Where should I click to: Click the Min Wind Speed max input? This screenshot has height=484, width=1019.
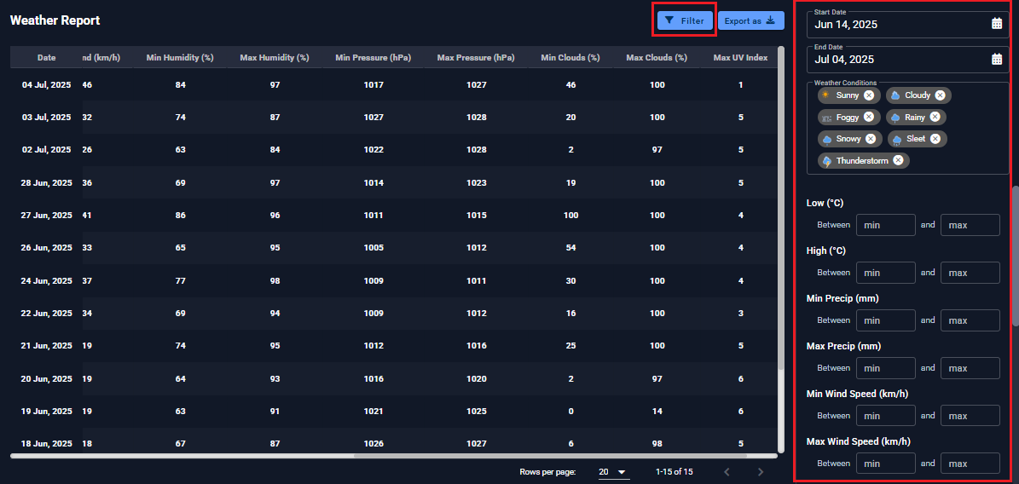point(970,416)
